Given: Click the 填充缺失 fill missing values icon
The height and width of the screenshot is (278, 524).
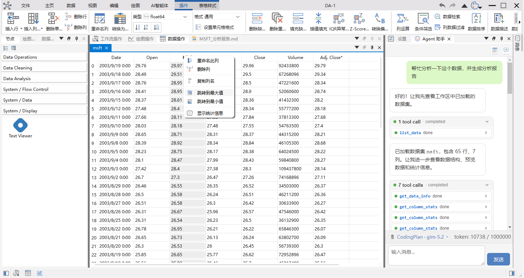Looking at the screenshot, I should tap(298, 19).
